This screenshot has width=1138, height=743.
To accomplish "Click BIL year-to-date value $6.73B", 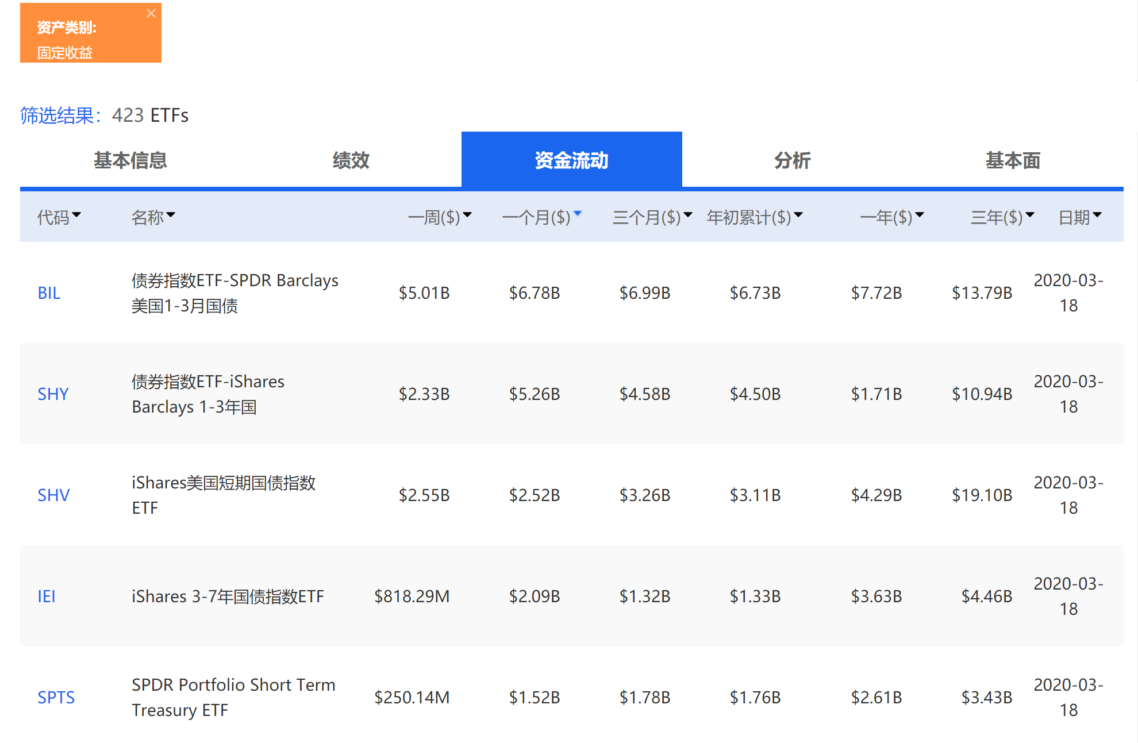I will tap(755, 293).
